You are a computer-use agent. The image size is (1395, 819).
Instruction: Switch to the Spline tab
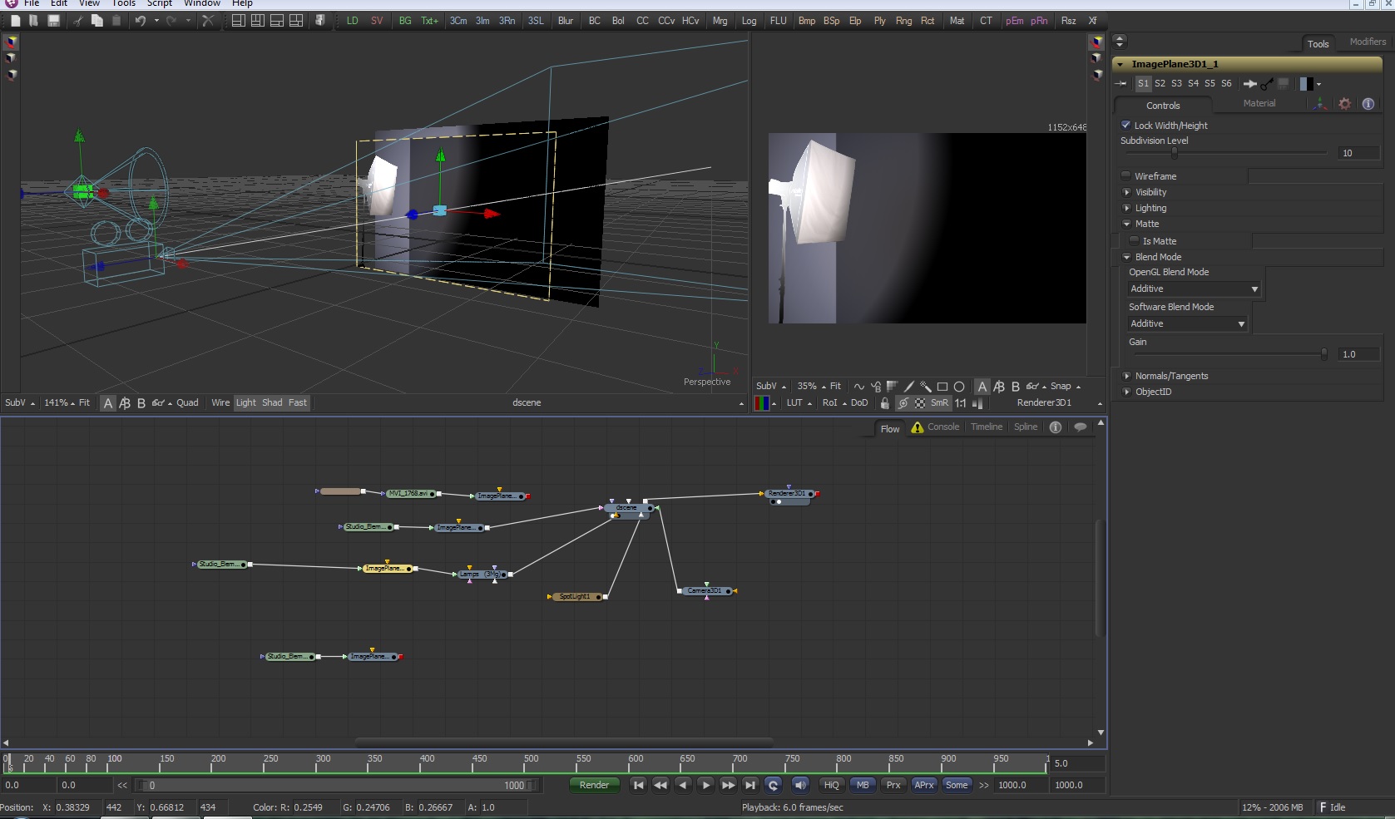tap(1026, 427)
